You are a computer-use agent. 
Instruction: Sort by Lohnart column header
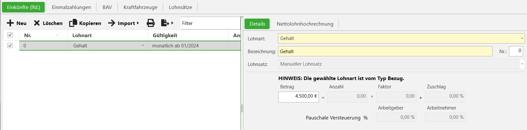[107, 35]
